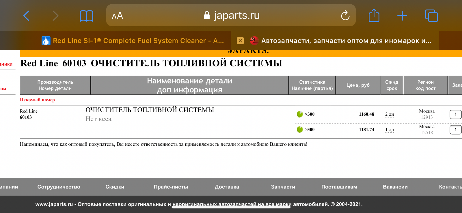Tap the japarts.ru address bar
The image size is (462, 213).
pyautogui.click(x=231, y=15)
